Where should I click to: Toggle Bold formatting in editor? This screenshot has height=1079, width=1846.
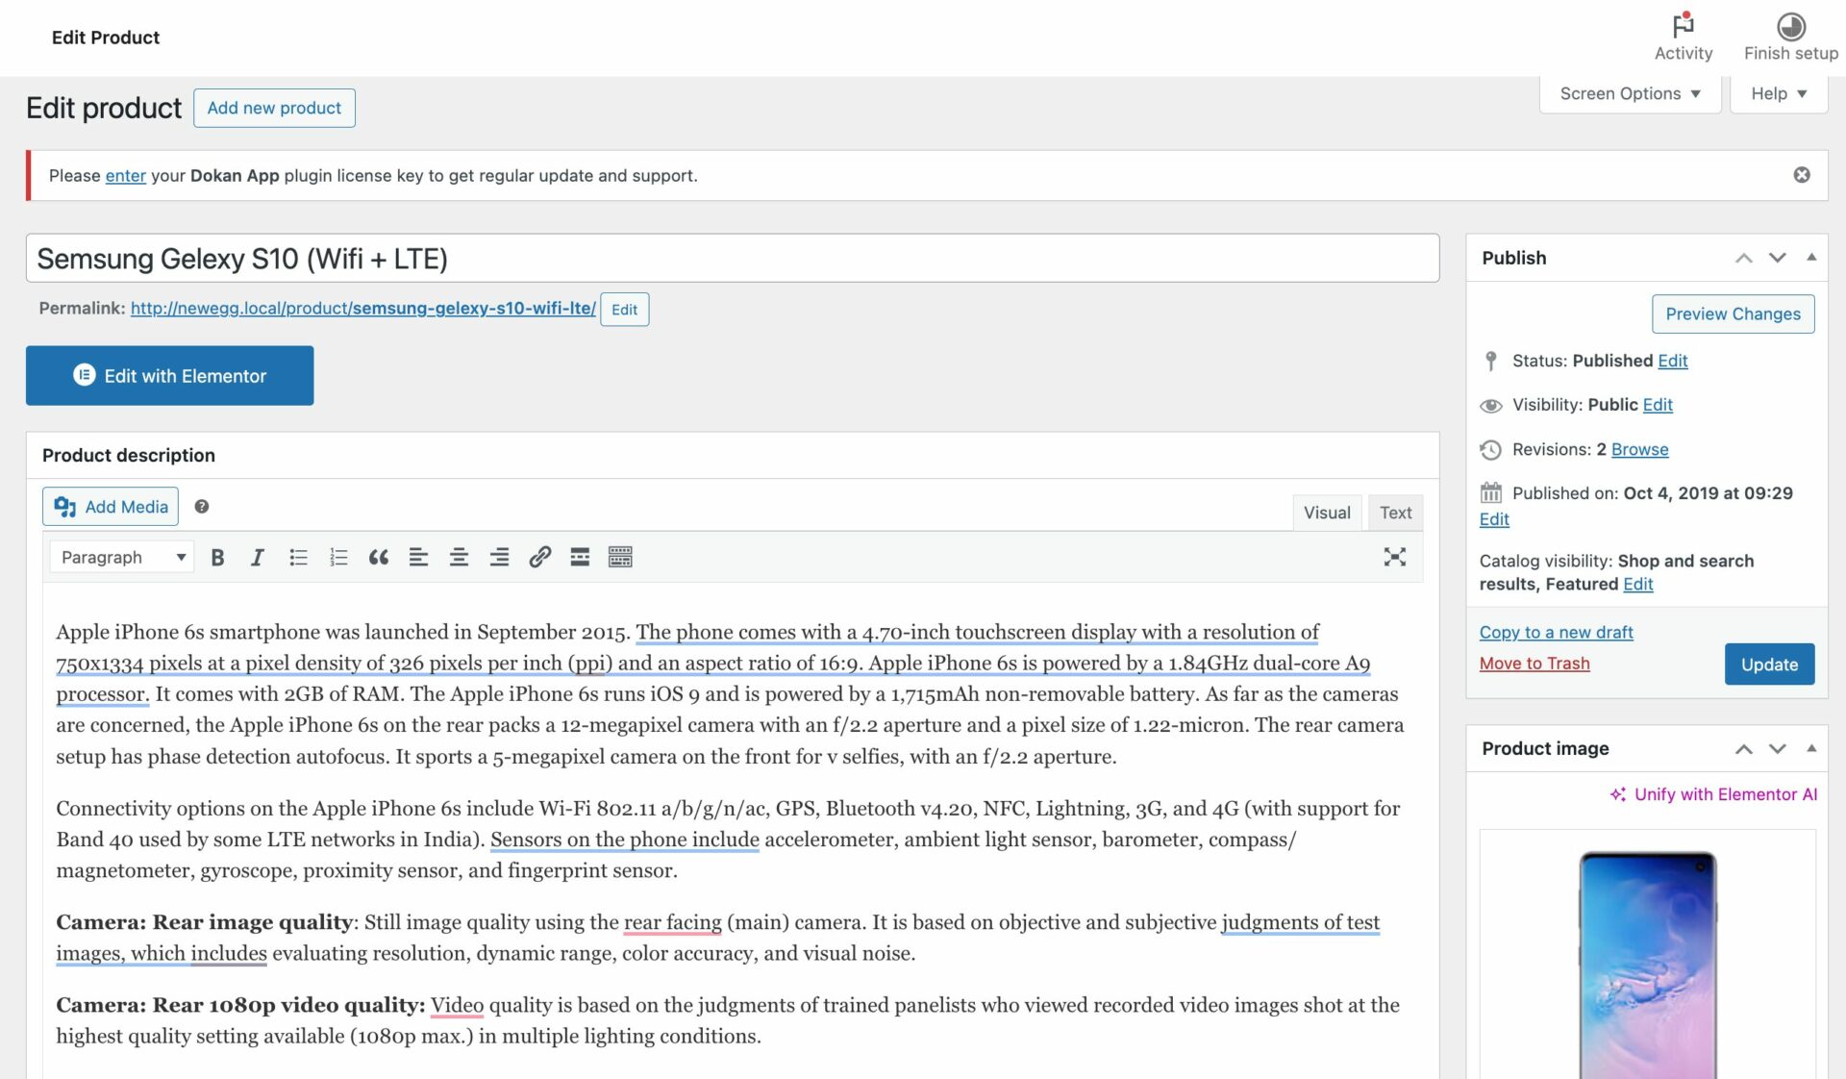215,555
